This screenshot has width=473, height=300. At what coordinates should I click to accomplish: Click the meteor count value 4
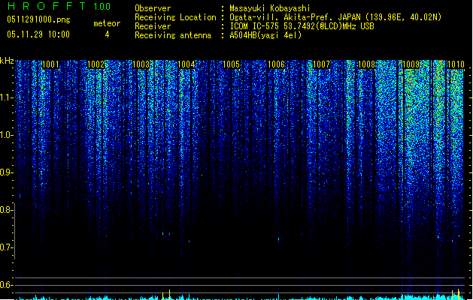coord(107,34)
